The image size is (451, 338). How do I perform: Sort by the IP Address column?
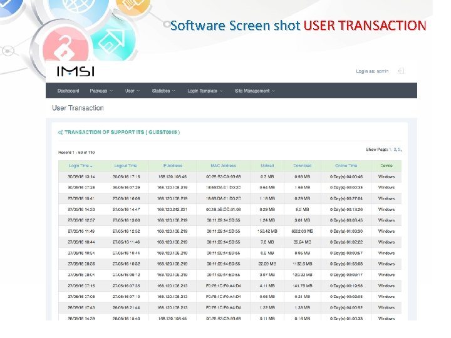click(x=172, y=166)
